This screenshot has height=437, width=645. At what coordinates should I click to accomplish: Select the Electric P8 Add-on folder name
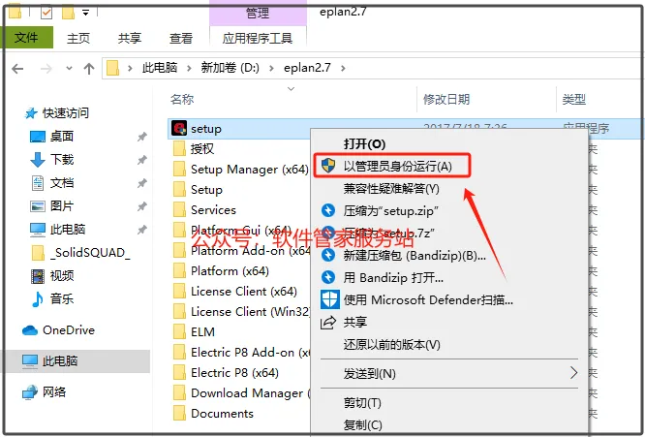[x=251, y=353]
